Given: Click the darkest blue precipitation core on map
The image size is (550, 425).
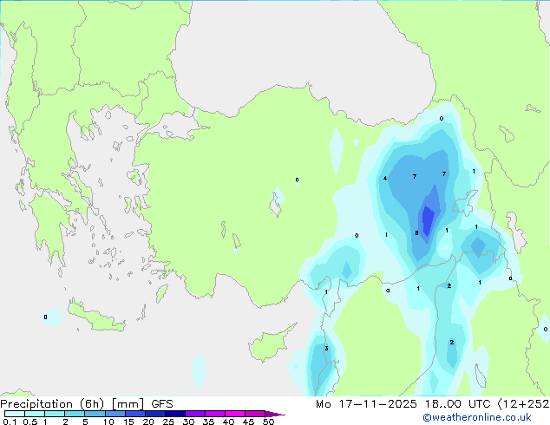Looking at the screenshot, I should (x=428, y=221).
